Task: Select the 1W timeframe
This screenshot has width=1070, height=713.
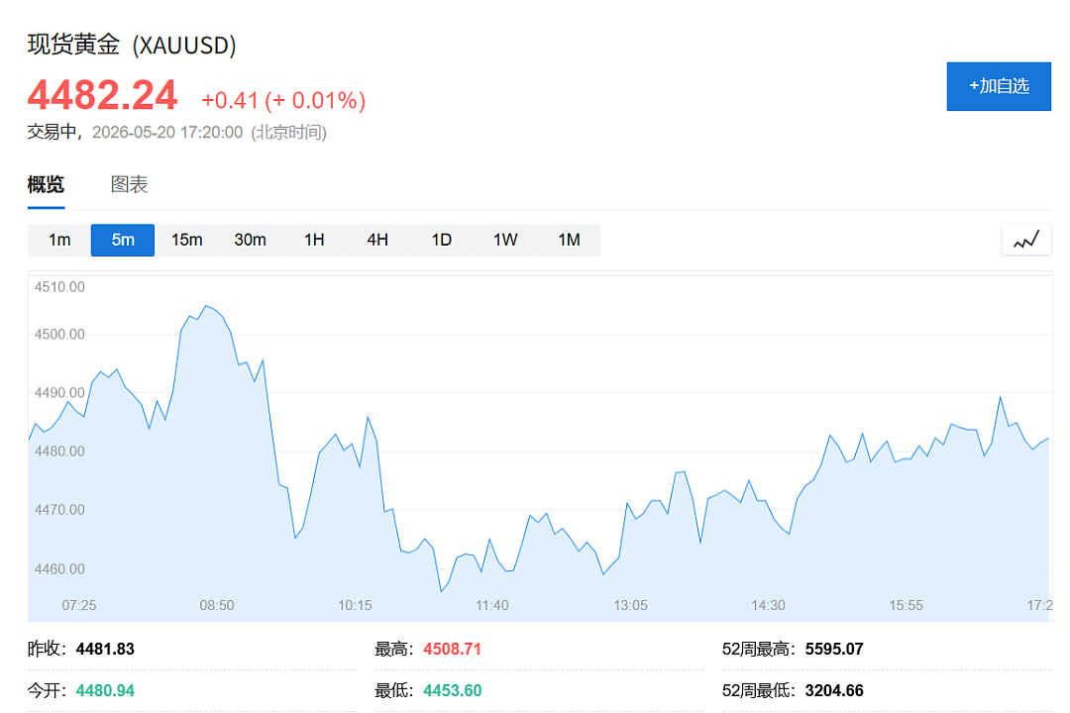Action: tap(505, 241)
